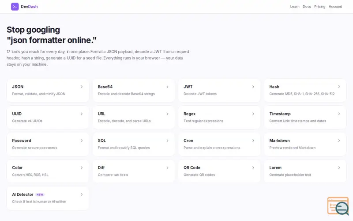Click 'Parse and explain cron expressions' text
Viewport: 353px width, 221px height.
click(212, 148)
